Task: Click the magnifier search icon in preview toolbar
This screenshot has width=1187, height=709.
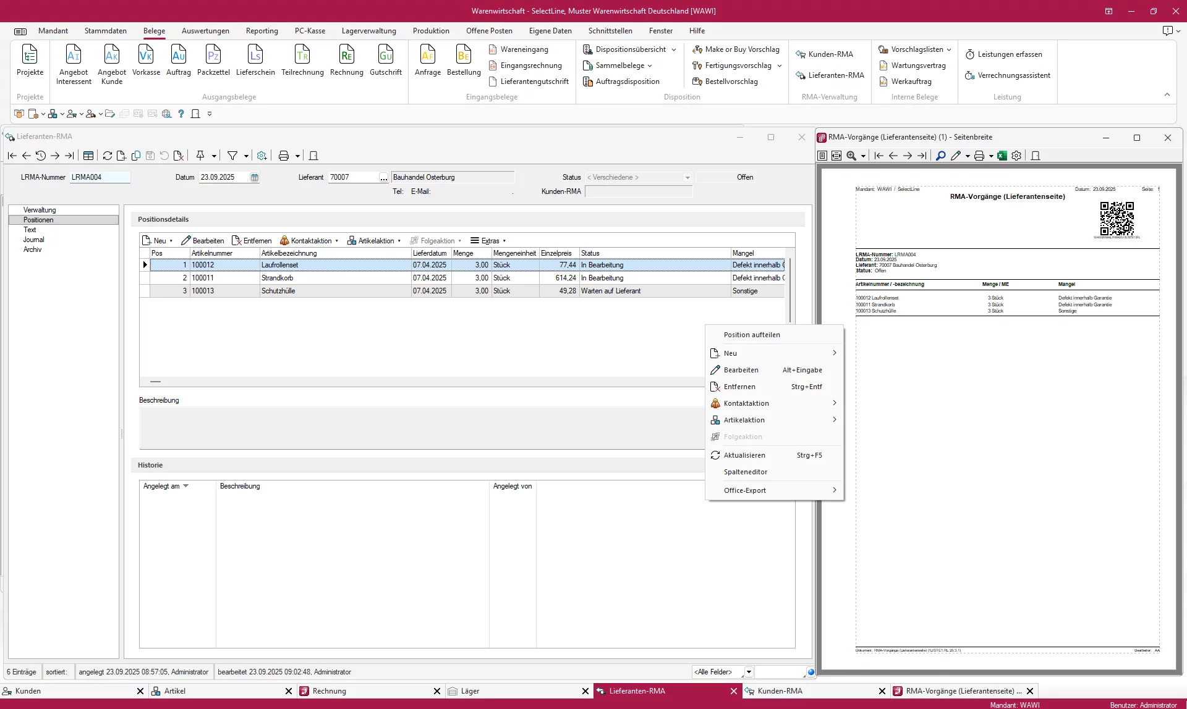Action: pos(940,156)
